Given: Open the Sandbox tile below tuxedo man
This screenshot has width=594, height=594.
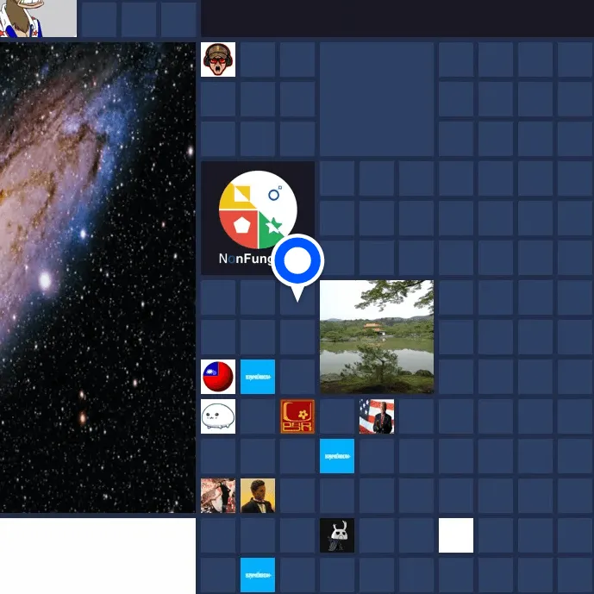Looking at the screenshot, I should pyautogui.click(x=258, y=575).
